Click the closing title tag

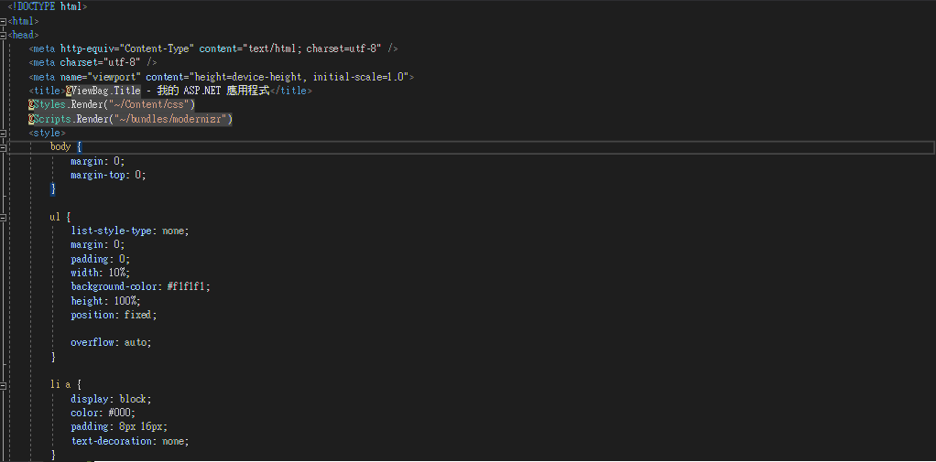tap(290, 91)
